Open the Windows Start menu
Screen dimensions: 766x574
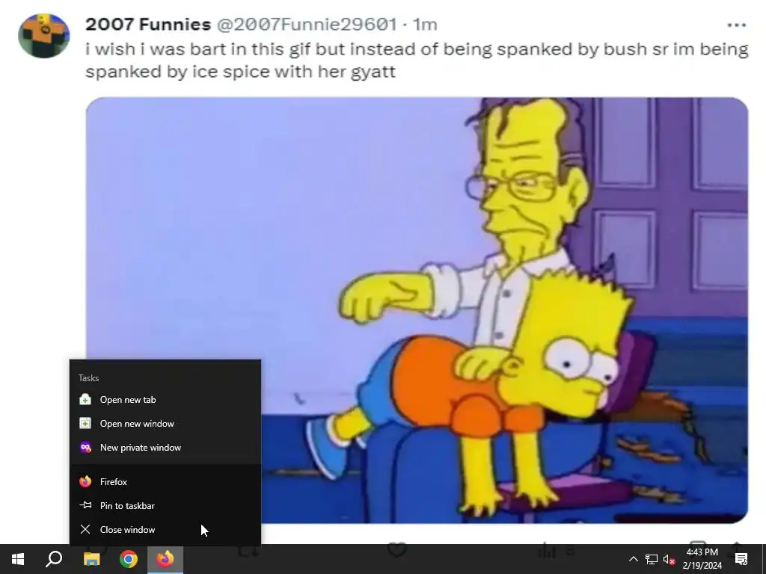[18, 559]
